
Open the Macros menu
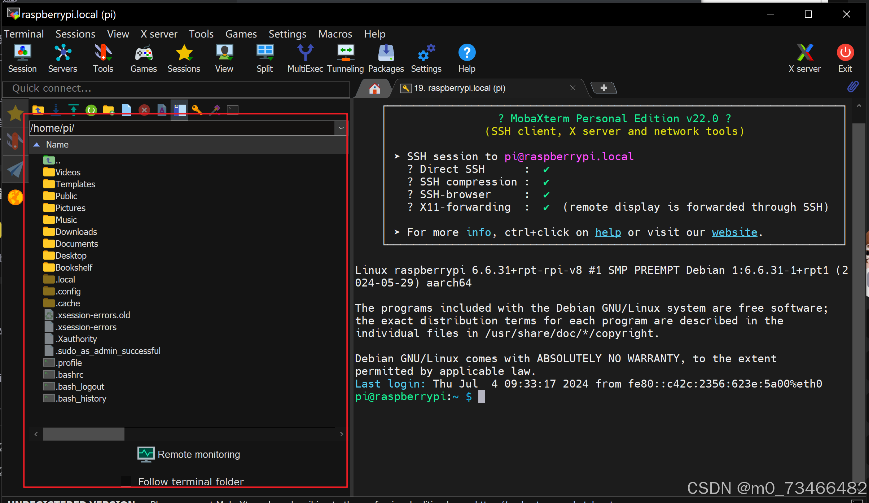pos(335,34)
